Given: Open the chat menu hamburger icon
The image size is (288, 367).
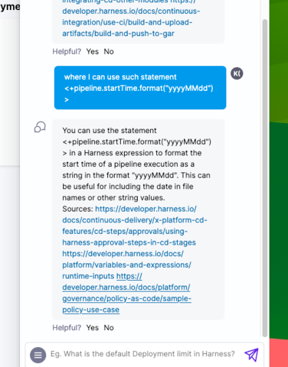Looking at the screenshot, I should pyautogui.click(x=38, y=355).
